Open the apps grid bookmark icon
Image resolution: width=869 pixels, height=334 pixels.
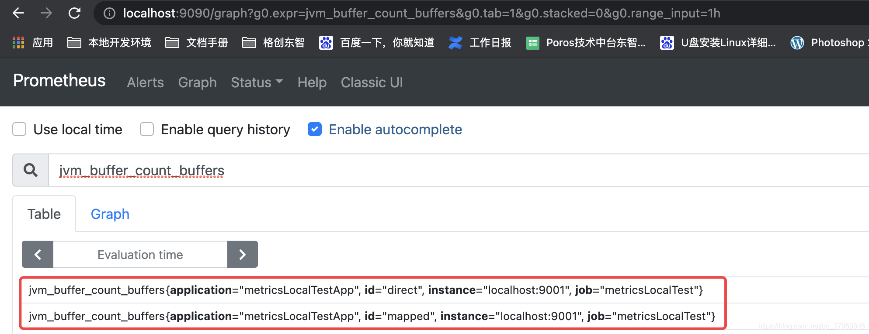coord(18,43)
